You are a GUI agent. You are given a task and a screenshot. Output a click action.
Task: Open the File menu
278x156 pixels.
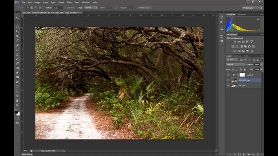tap(23, 3)
